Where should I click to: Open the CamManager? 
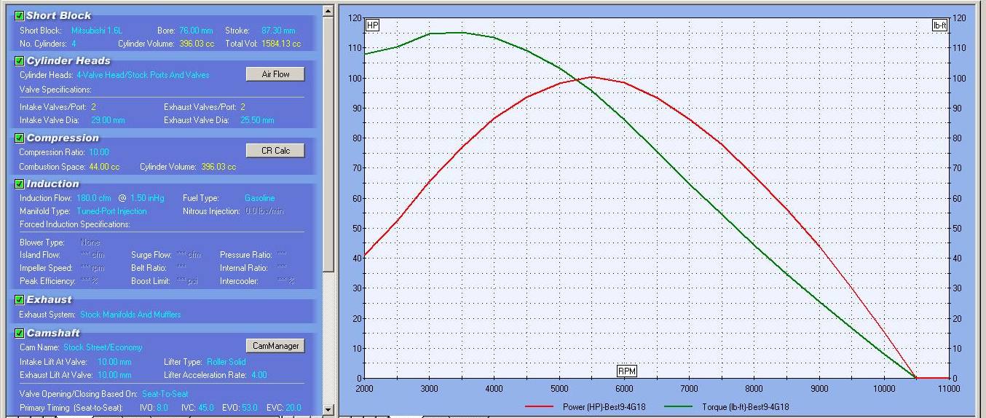[x=275, y=346]
